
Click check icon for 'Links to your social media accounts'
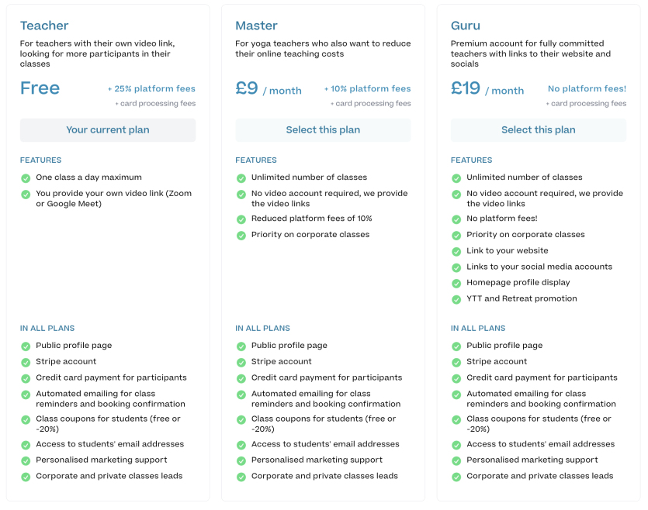click(x=456, y=267)
